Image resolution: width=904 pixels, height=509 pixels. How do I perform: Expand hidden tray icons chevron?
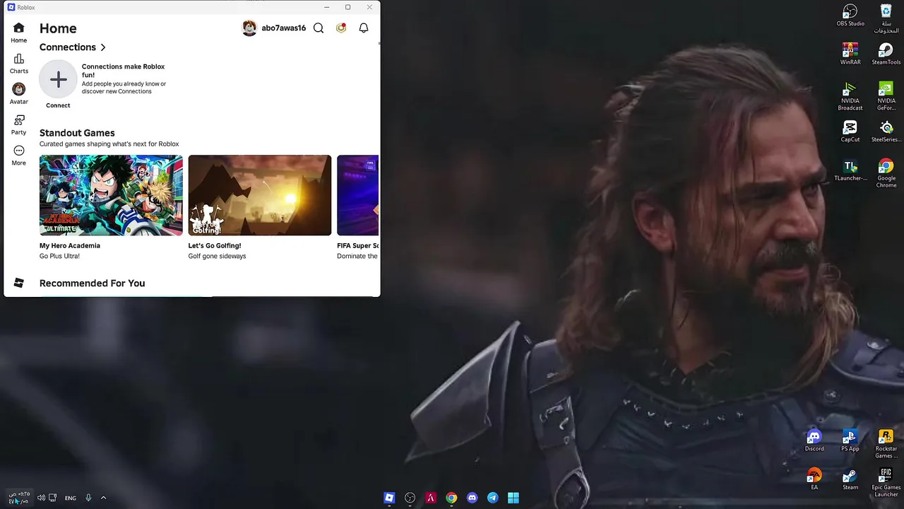(103, 498)
